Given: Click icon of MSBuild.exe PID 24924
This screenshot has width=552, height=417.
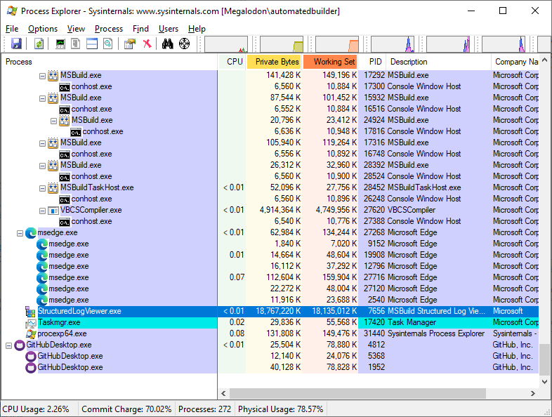Looking at the screenshot, I should tap(65, 120).
